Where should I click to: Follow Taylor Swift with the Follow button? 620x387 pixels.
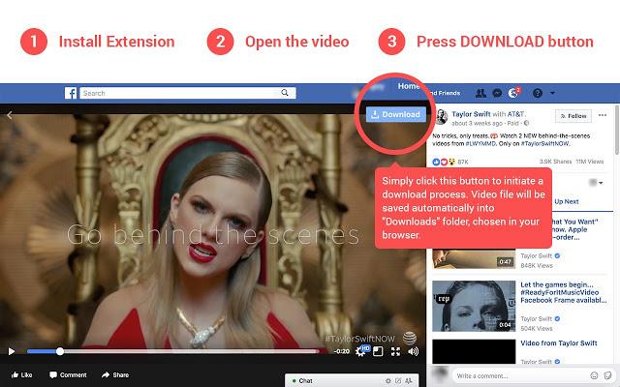coord(573,116)
